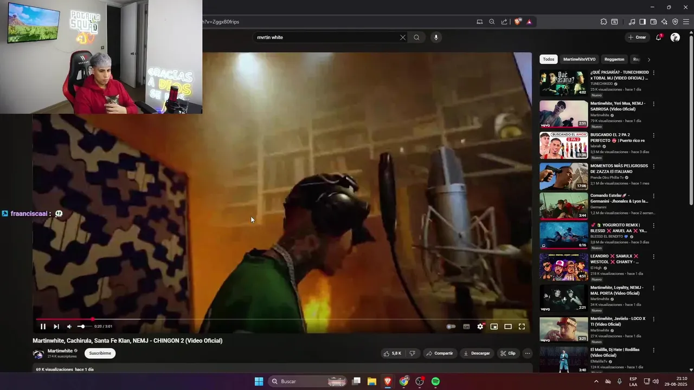The height and width of the screenshot is (390, 694).
Task: Switch to theater mode view
Action: pos(508,327)
